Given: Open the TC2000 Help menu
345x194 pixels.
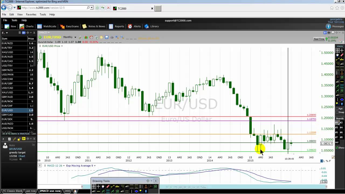Looking at the screenshot, I should tap(24, 20).
